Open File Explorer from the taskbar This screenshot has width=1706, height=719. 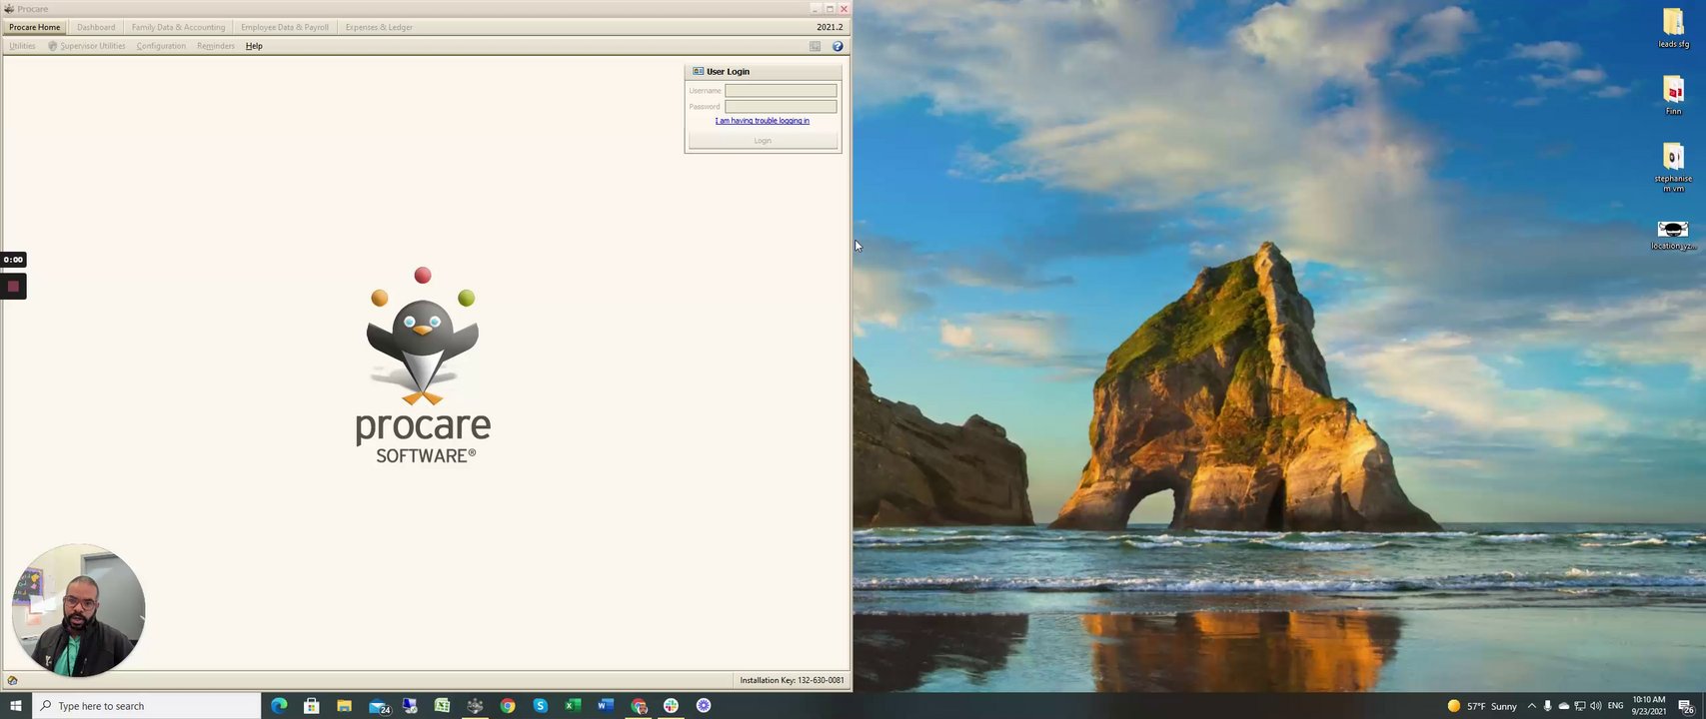pyautogui.click(x=344, y=706)
